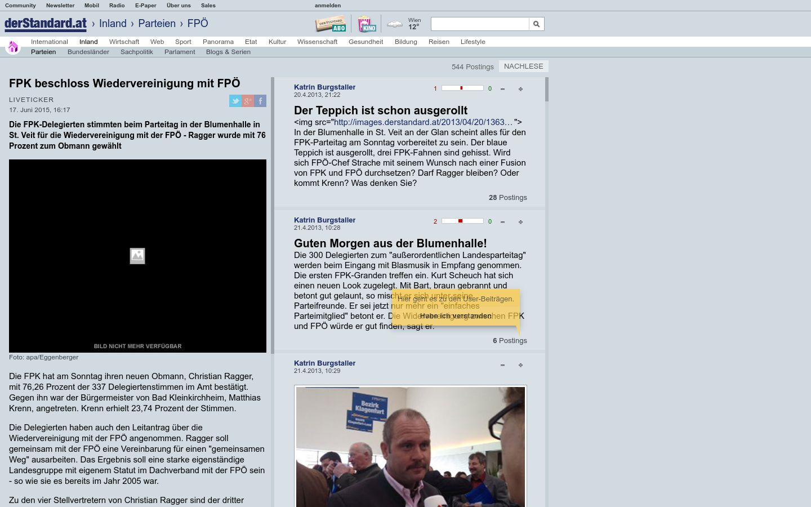Open the Radio top link
811x507 pixels.
pos(117,5)
